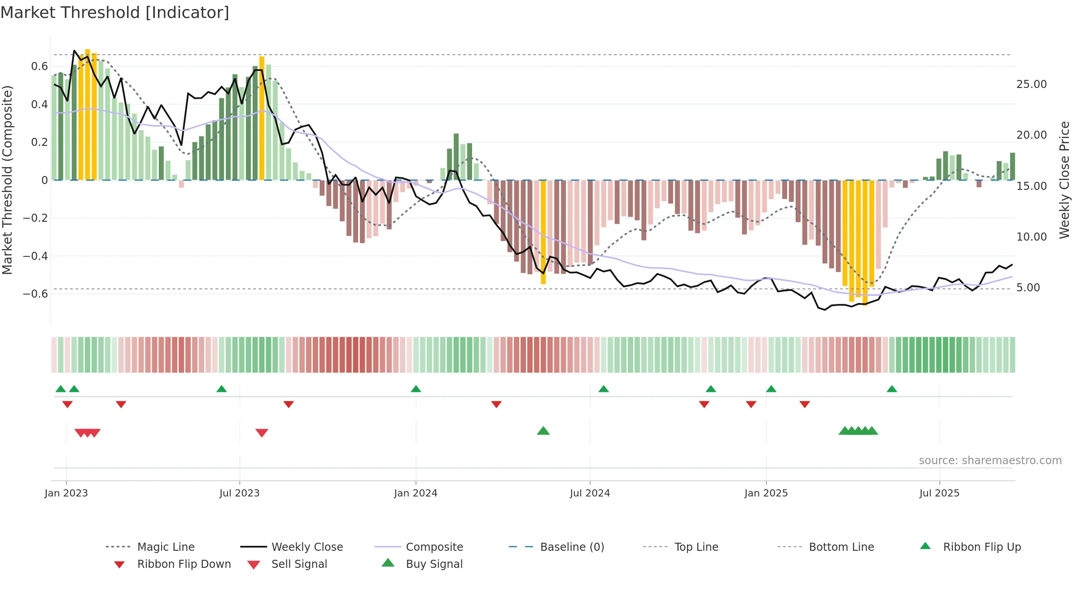Click the tallest green bar near Feb 2024

coord(456,157)
